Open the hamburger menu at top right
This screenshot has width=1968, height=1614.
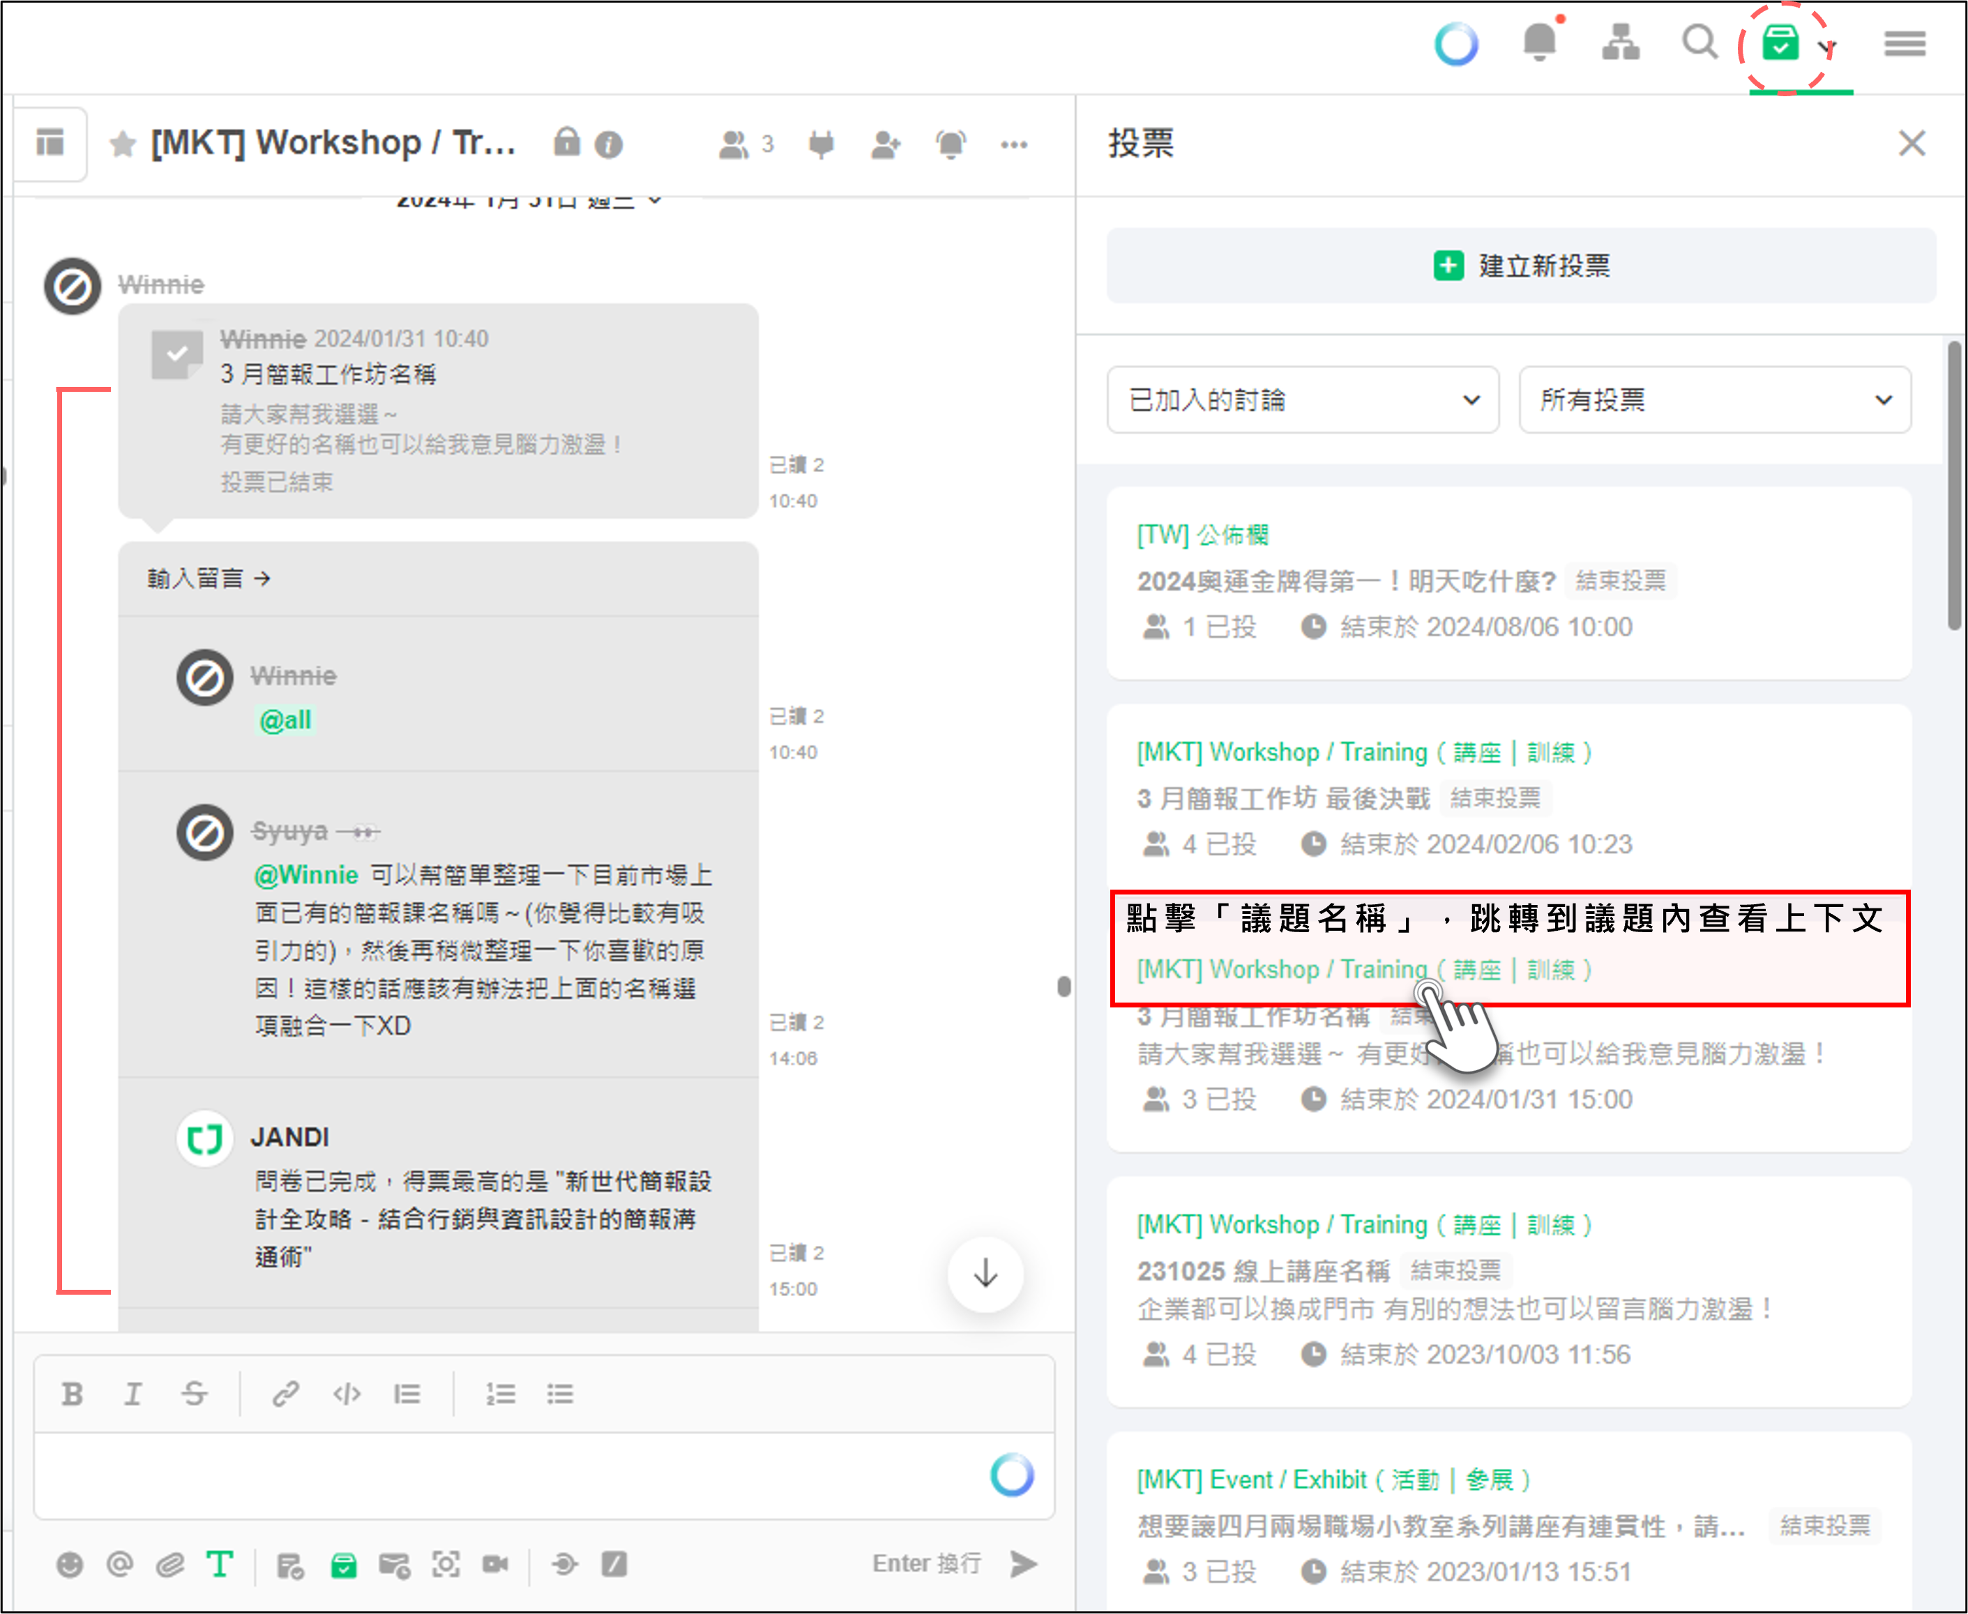coord(1904,43)
